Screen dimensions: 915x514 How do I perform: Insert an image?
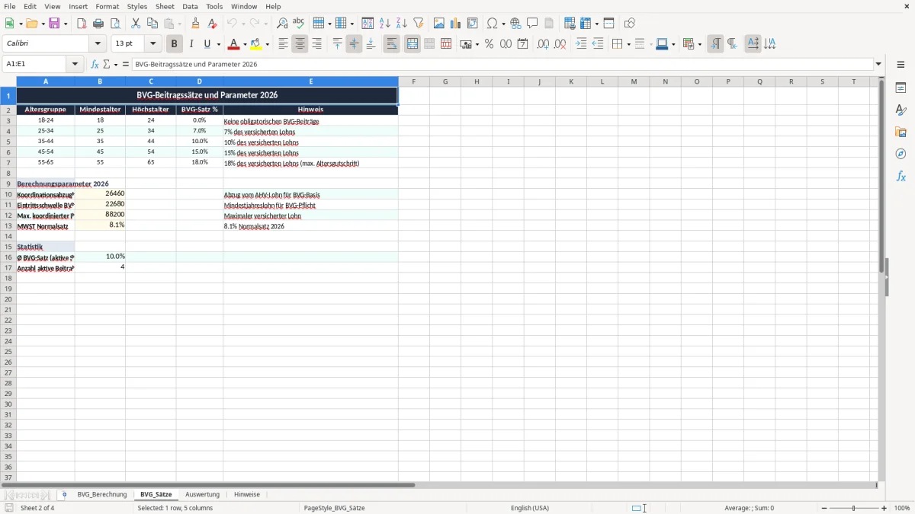pos(439,24)
